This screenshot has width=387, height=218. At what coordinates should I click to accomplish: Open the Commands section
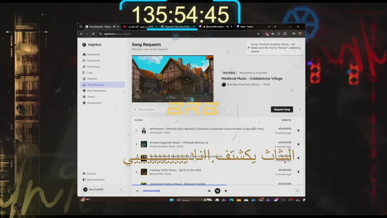point(93,61)
